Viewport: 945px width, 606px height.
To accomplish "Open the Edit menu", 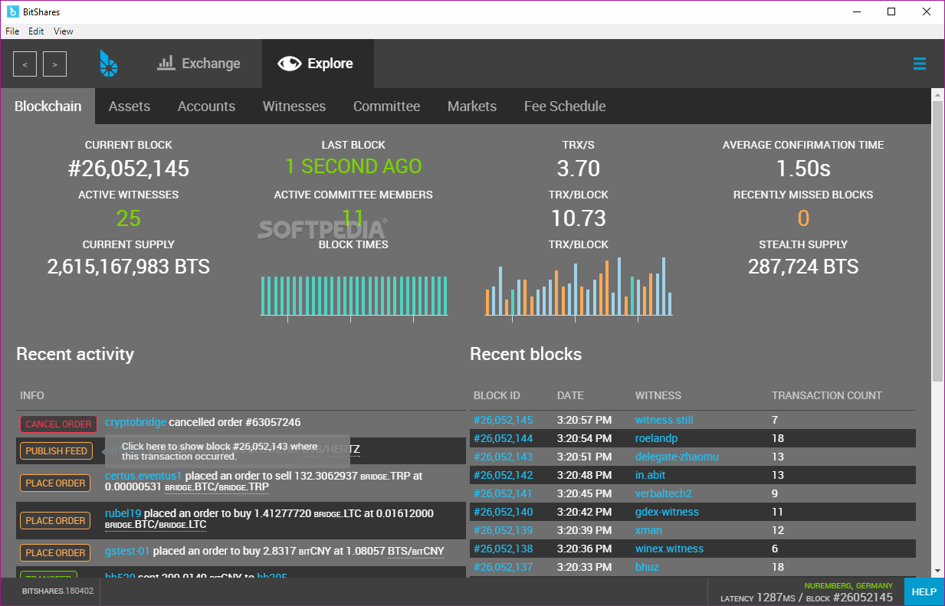I will [36, 31].
